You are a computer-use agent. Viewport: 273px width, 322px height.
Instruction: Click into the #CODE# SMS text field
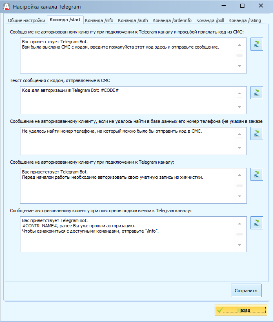(133, 100)
